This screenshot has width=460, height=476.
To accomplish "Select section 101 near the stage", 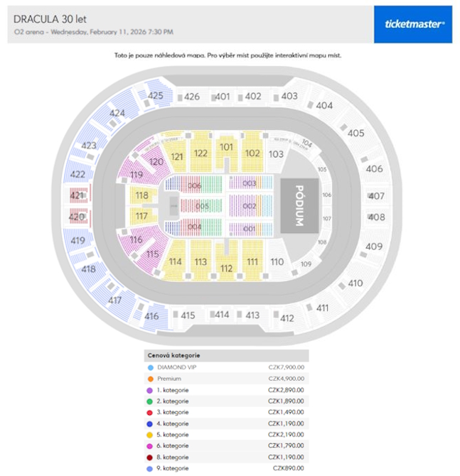I will tap(227, 147).
